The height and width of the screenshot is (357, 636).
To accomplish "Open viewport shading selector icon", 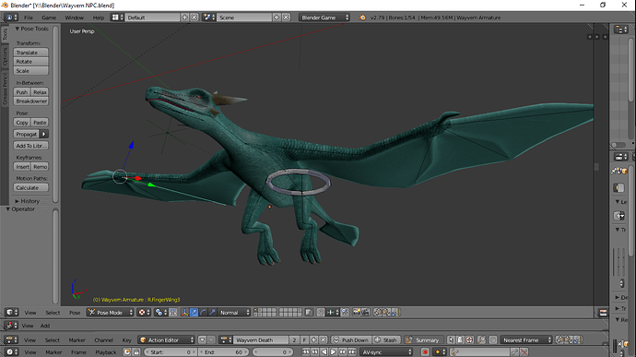I will (x=143, y=313).
